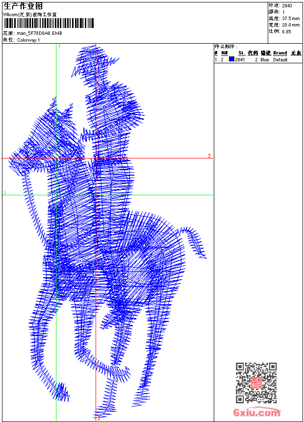
Task: Click the '元素' column header
Action: point(296,53)
